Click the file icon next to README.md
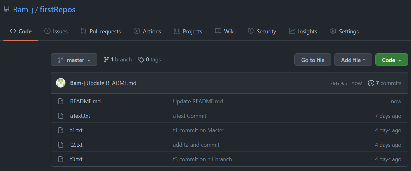The width and height of the screenshot is (411, 171). 61,101
